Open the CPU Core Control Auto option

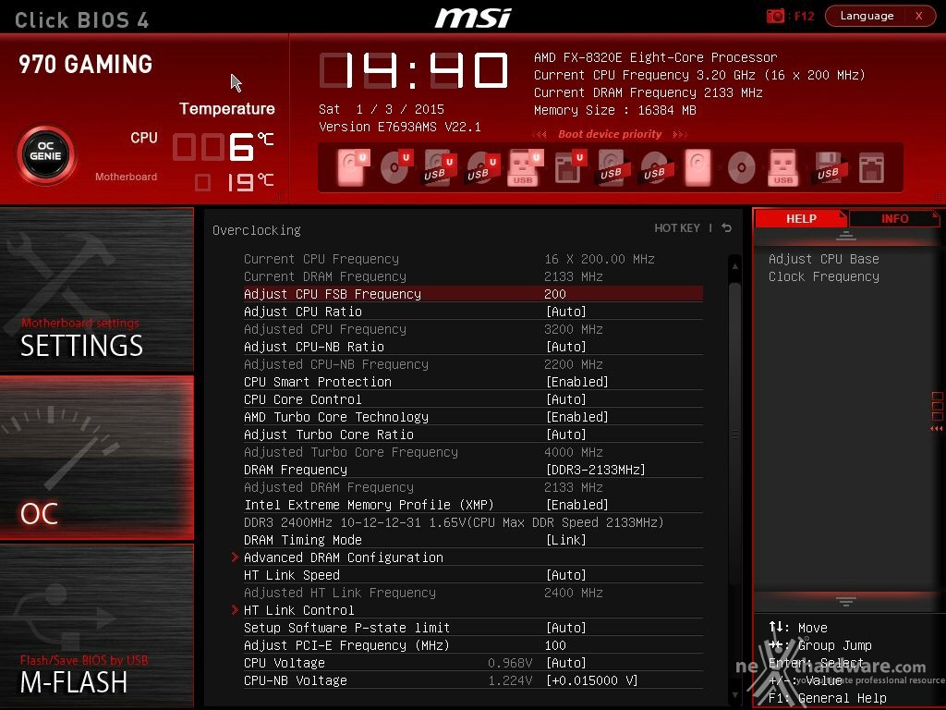566,399
